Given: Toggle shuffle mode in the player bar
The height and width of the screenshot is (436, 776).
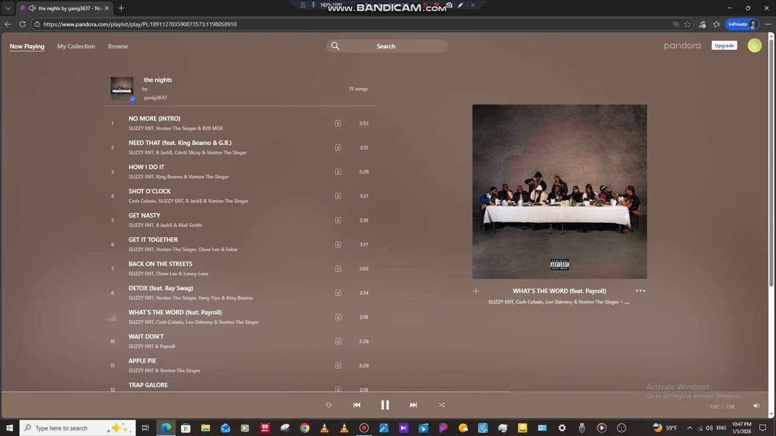Looking at the screenshot, I should pos(441,405).
